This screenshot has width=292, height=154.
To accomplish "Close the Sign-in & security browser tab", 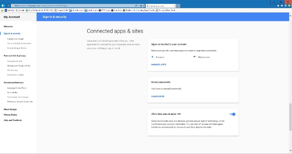I will tap(174, 6).
